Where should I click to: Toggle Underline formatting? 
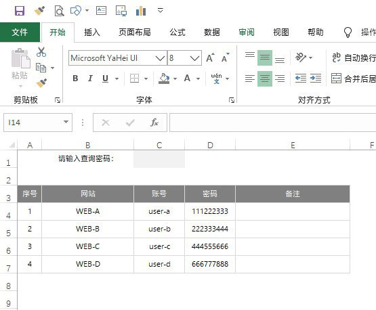(x=105, y=79)
